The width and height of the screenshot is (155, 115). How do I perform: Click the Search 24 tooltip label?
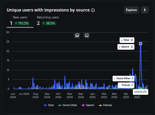click(126, 47)
